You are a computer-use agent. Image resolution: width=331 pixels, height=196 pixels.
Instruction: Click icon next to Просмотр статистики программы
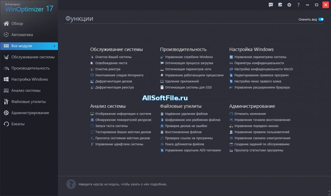coord(231,150)
